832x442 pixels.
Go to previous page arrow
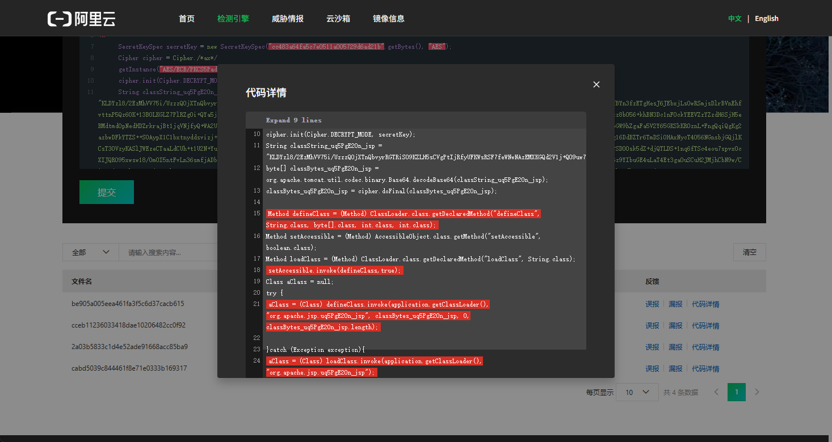coord(716,392)
